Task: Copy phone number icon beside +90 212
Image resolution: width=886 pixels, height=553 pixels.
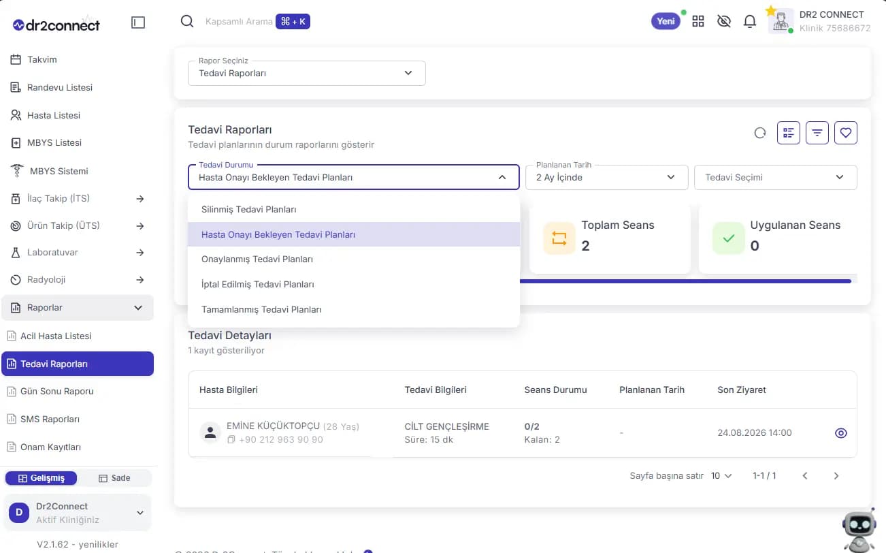Action: (231, 440)
